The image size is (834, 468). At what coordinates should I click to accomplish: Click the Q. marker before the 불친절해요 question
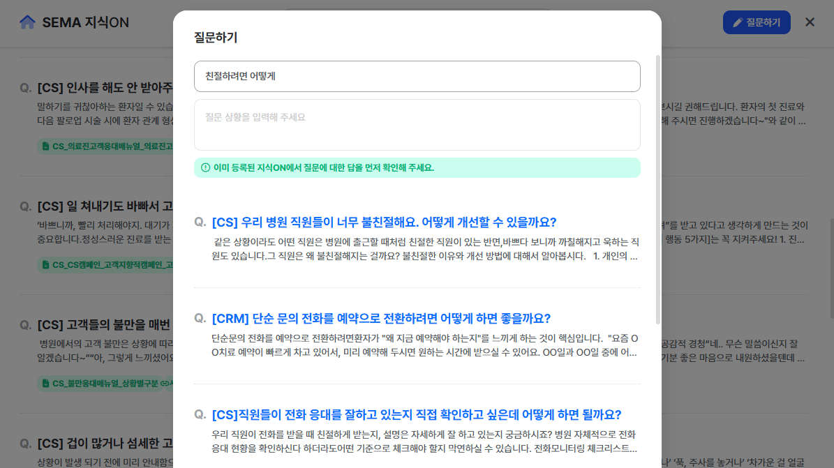[x=198, y=222]
